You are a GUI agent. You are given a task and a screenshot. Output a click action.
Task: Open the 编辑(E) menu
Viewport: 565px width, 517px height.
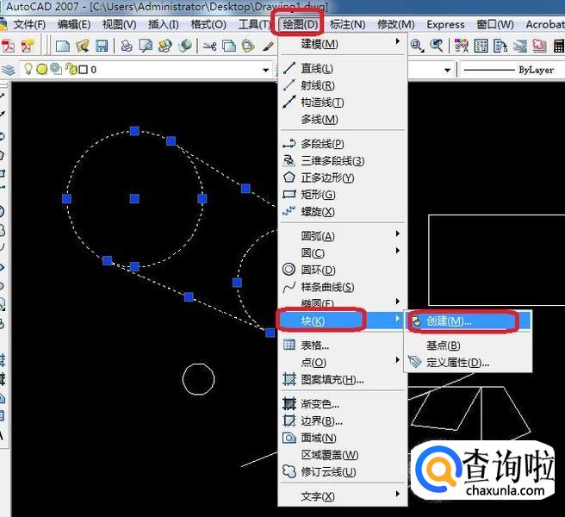74,24
